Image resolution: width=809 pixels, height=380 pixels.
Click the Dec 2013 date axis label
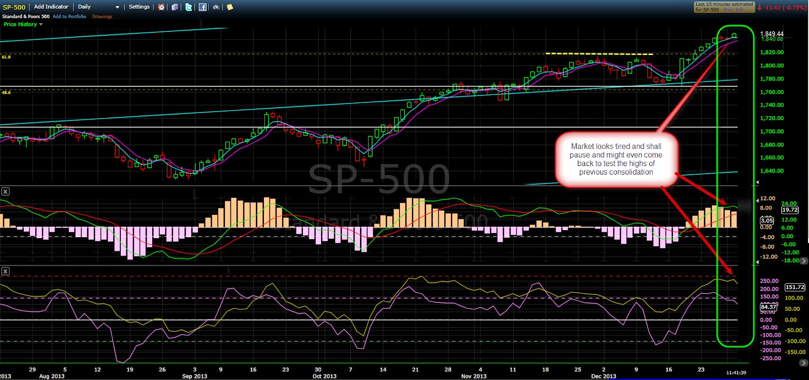click(x=604, y=376)
